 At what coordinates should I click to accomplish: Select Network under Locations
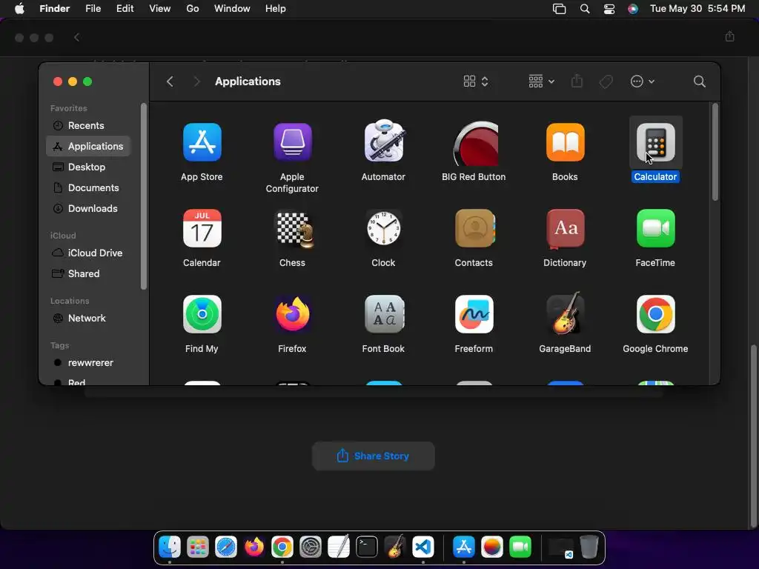pyautogui.click(x=88, y=319)
